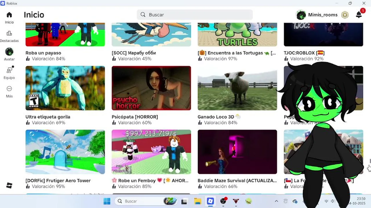
Task: Open OBS Studio from taskbar
Action: [223, 201]
